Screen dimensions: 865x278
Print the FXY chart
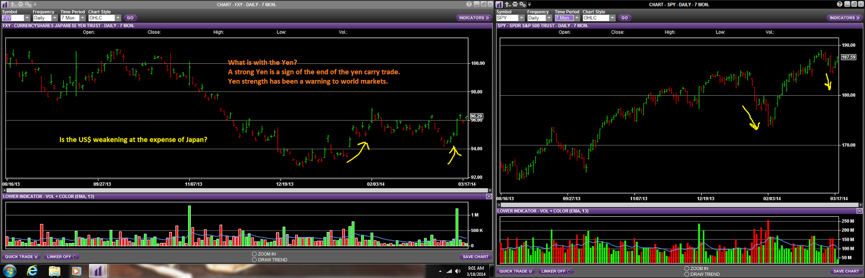pyautogui.click(x=21, y=4)
